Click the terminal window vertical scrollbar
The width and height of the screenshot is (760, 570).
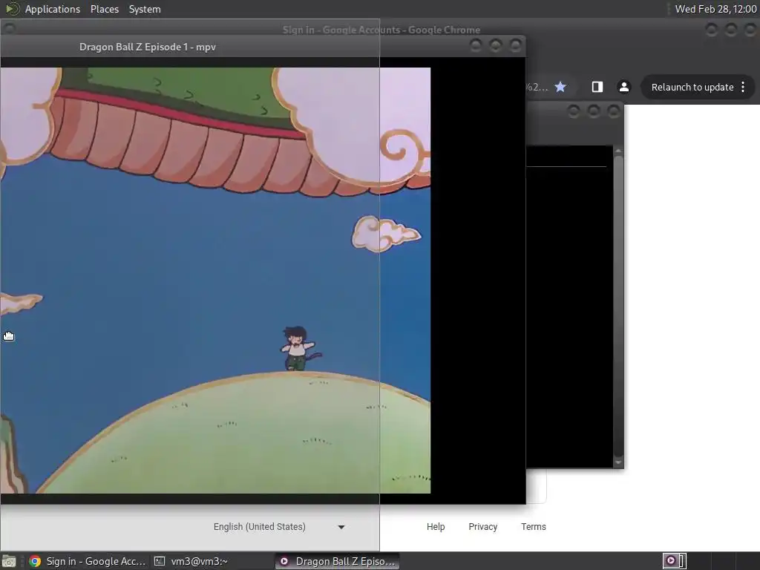pyautogui.click(x=618, y=307)
